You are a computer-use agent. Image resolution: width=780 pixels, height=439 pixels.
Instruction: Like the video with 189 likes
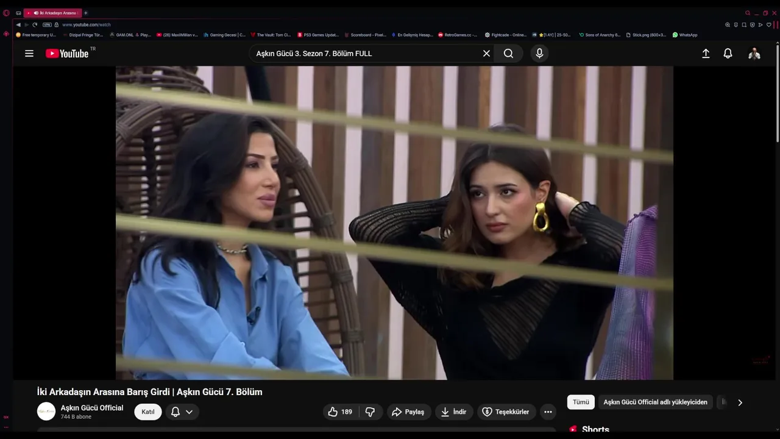tap(340, 412)
